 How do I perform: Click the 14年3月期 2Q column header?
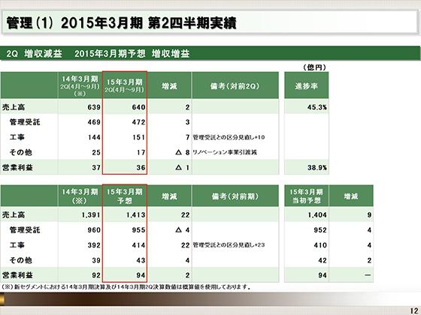[80, 85]
